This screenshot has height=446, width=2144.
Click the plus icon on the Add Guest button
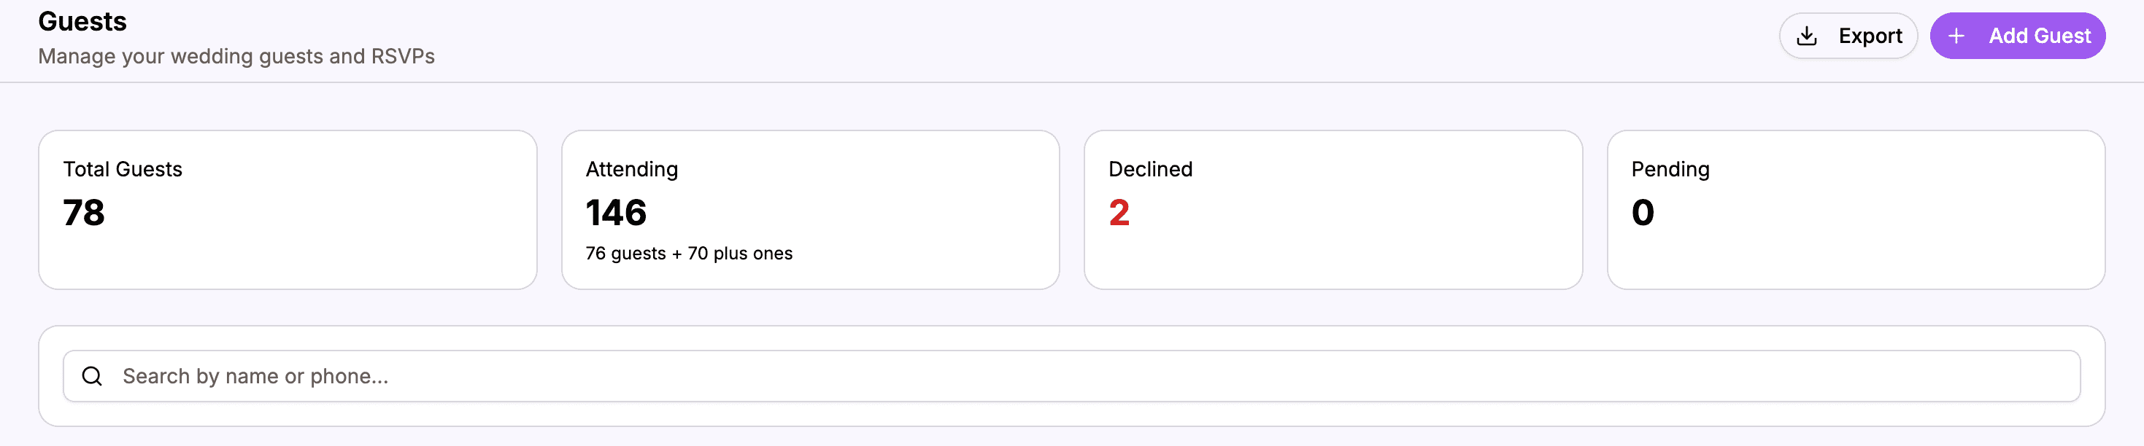tap(1956, 36)
